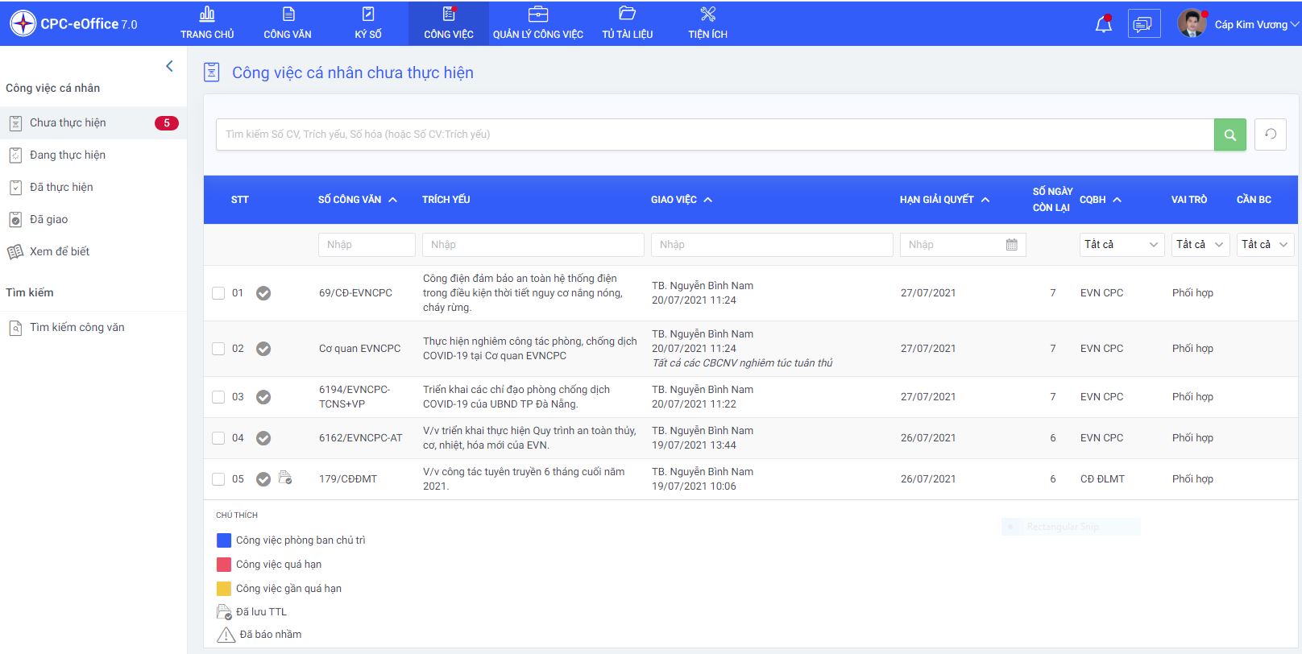Open the notification bell

pos(1104,24)
